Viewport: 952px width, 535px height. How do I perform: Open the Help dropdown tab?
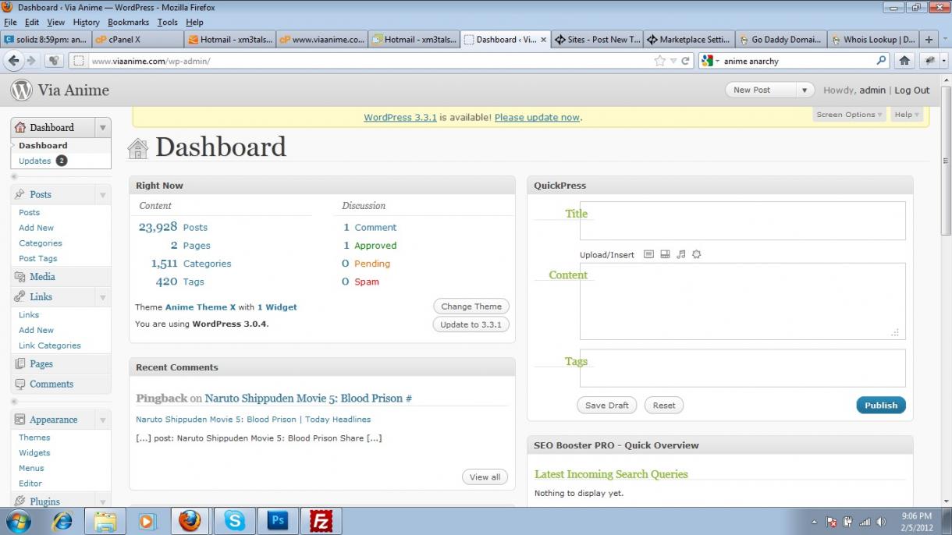point(906,115)
